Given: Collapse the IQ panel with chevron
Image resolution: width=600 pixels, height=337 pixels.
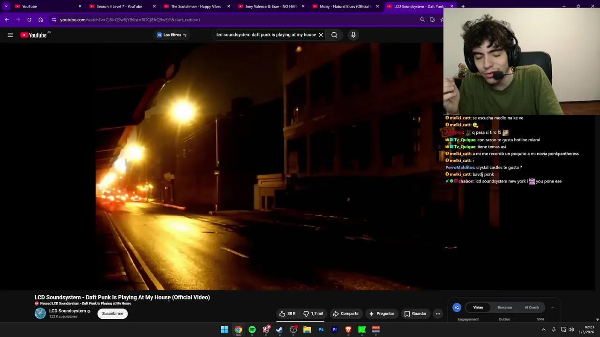Looking at the screenshot, I should click(x=552, y=308).
